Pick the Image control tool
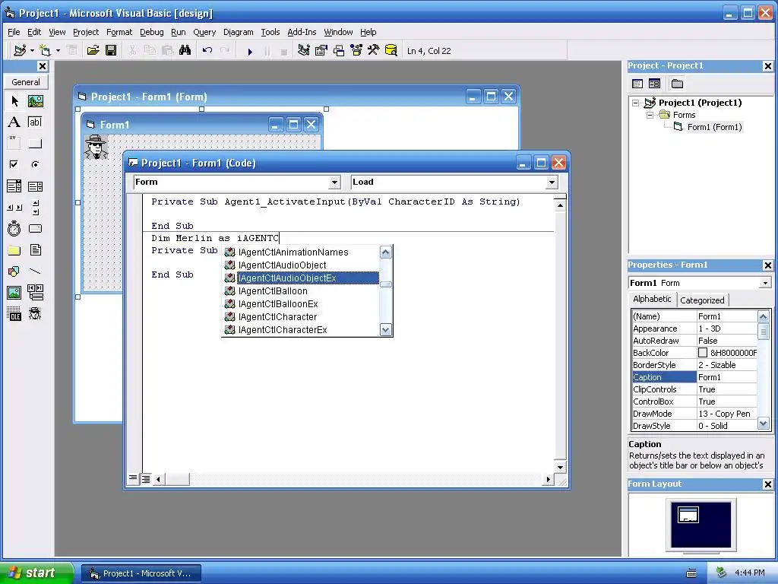This screenshot has width=778, height=584. tap(14, 293)
